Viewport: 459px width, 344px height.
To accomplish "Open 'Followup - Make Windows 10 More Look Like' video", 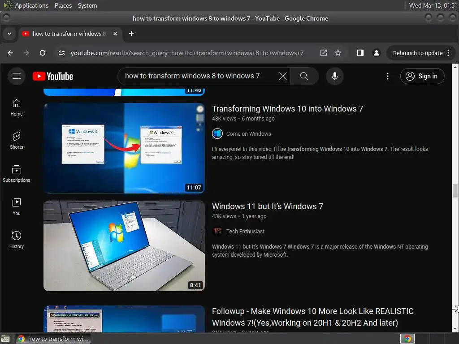I will pos(312,317).
